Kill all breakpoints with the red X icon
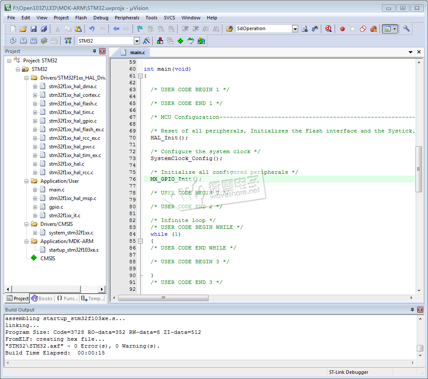428x379 pixels. click(x=373, y=29)
